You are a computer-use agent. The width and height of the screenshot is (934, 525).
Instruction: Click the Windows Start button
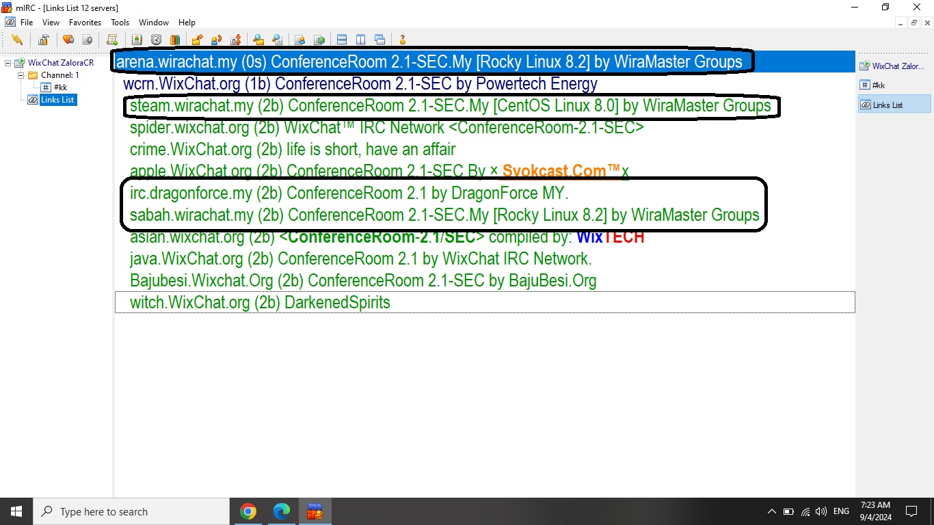pos(16,511)
